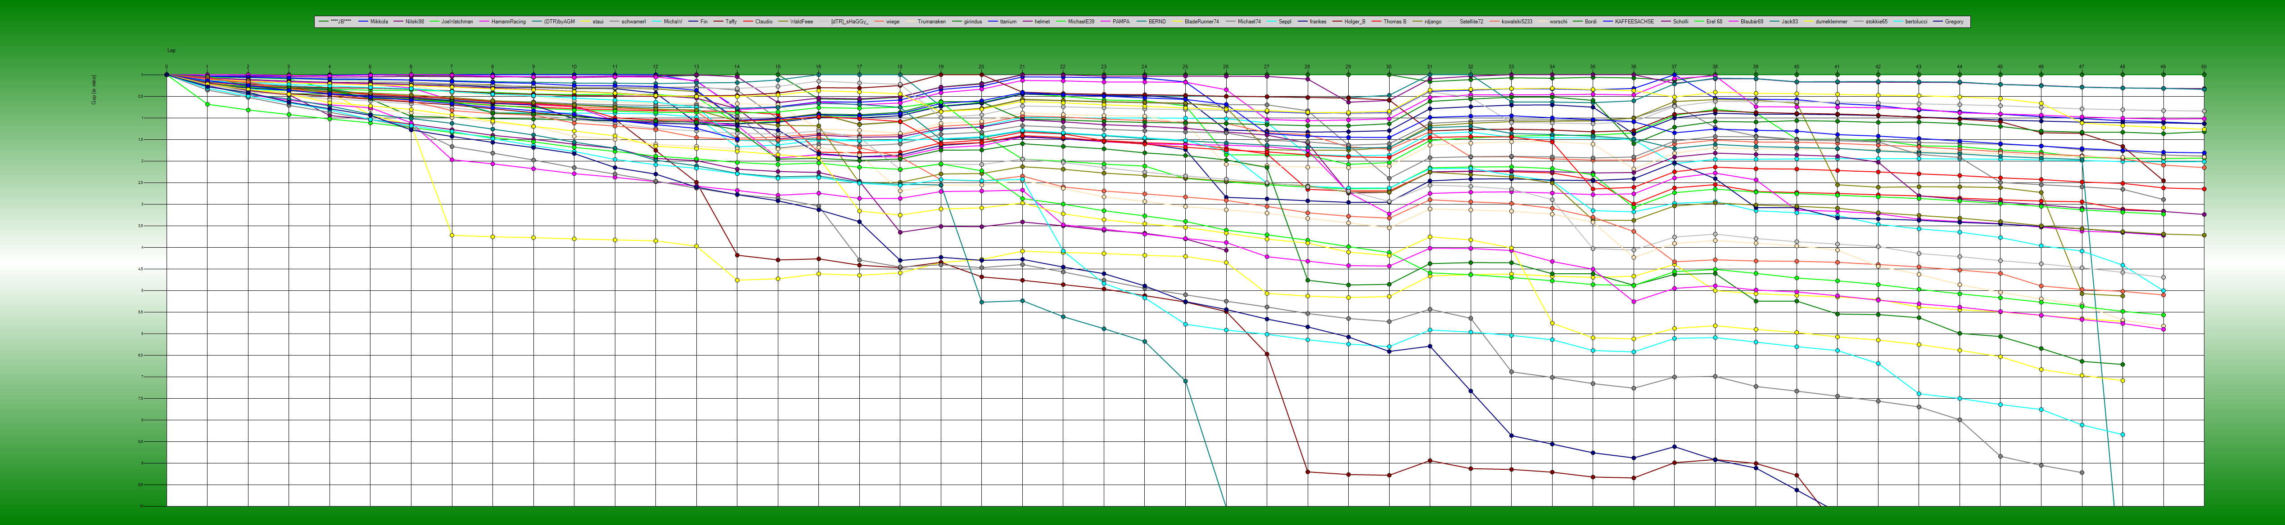
Task: Select KAFFEESACHSE in the legend
Action: click(1634, 21)
